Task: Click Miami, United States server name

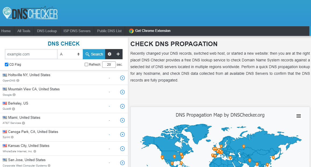Action: pos(24,117)
